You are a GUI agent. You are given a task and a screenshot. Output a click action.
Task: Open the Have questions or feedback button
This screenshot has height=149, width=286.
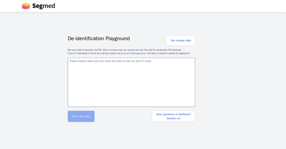point(173,114)
